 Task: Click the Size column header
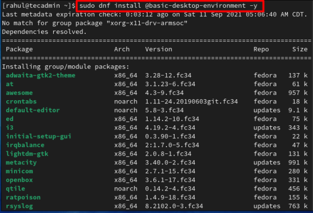pos(299,49)
